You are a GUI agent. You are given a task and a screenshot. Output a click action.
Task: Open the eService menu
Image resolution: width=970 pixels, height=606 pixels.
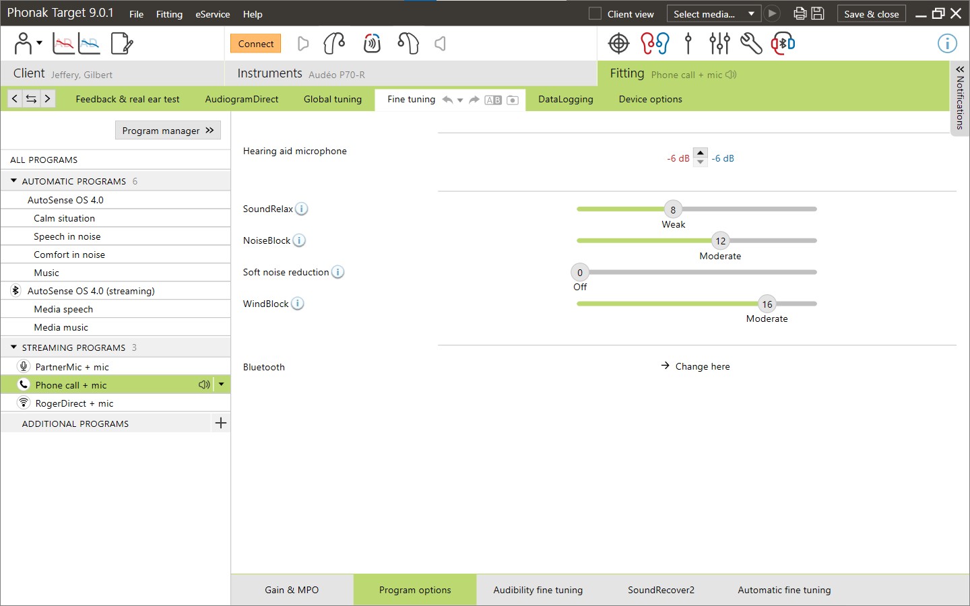pos(213,14)
